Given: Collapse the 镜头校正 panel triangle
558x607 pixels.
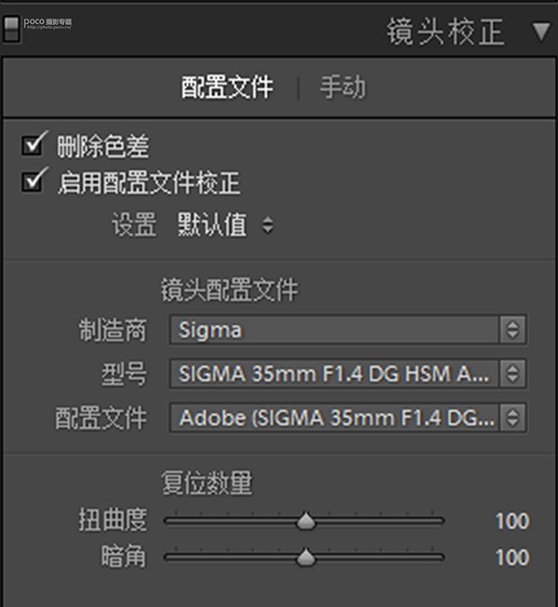Looking at the screenshot, I should coord(541,32).
